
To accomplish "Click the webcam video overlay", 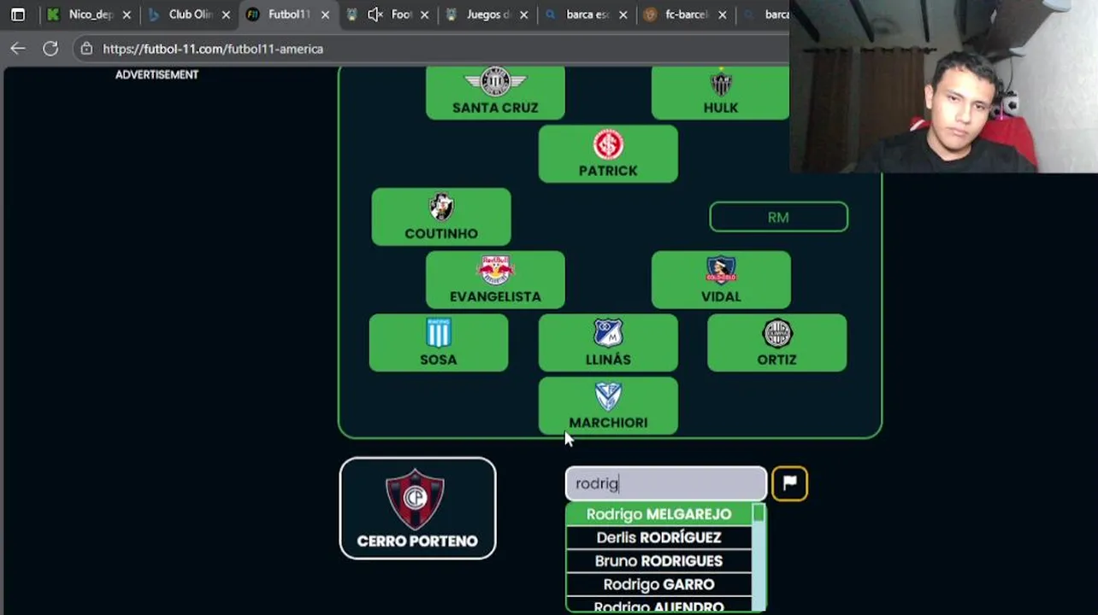I will [x=943, y=86].
